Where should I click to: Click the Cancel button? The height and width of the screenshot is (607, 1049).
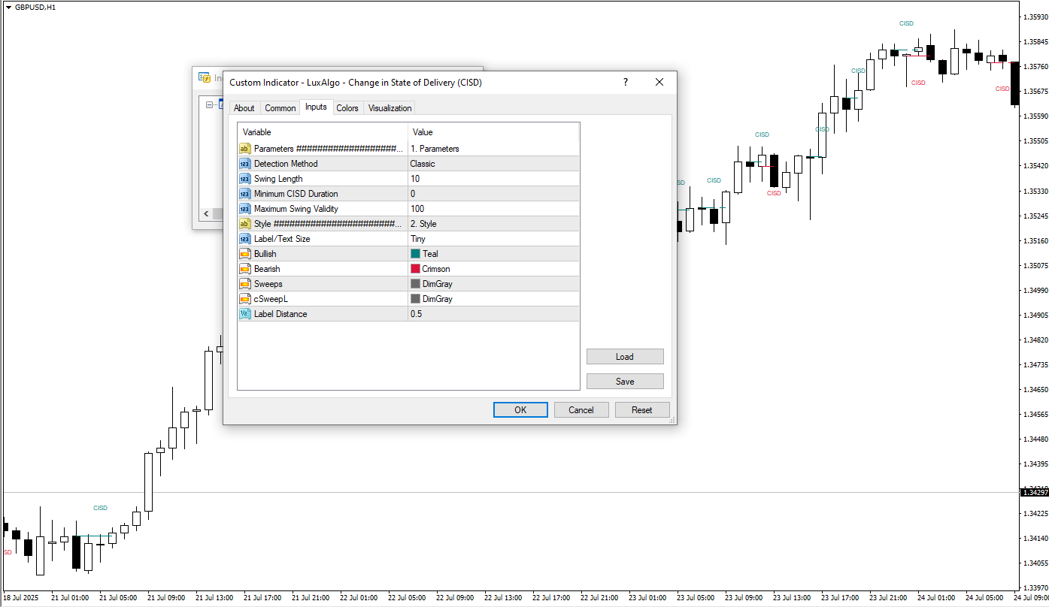pos(581,409)
